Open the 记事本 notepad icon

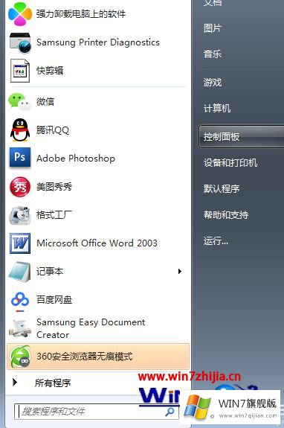(19, 272)
